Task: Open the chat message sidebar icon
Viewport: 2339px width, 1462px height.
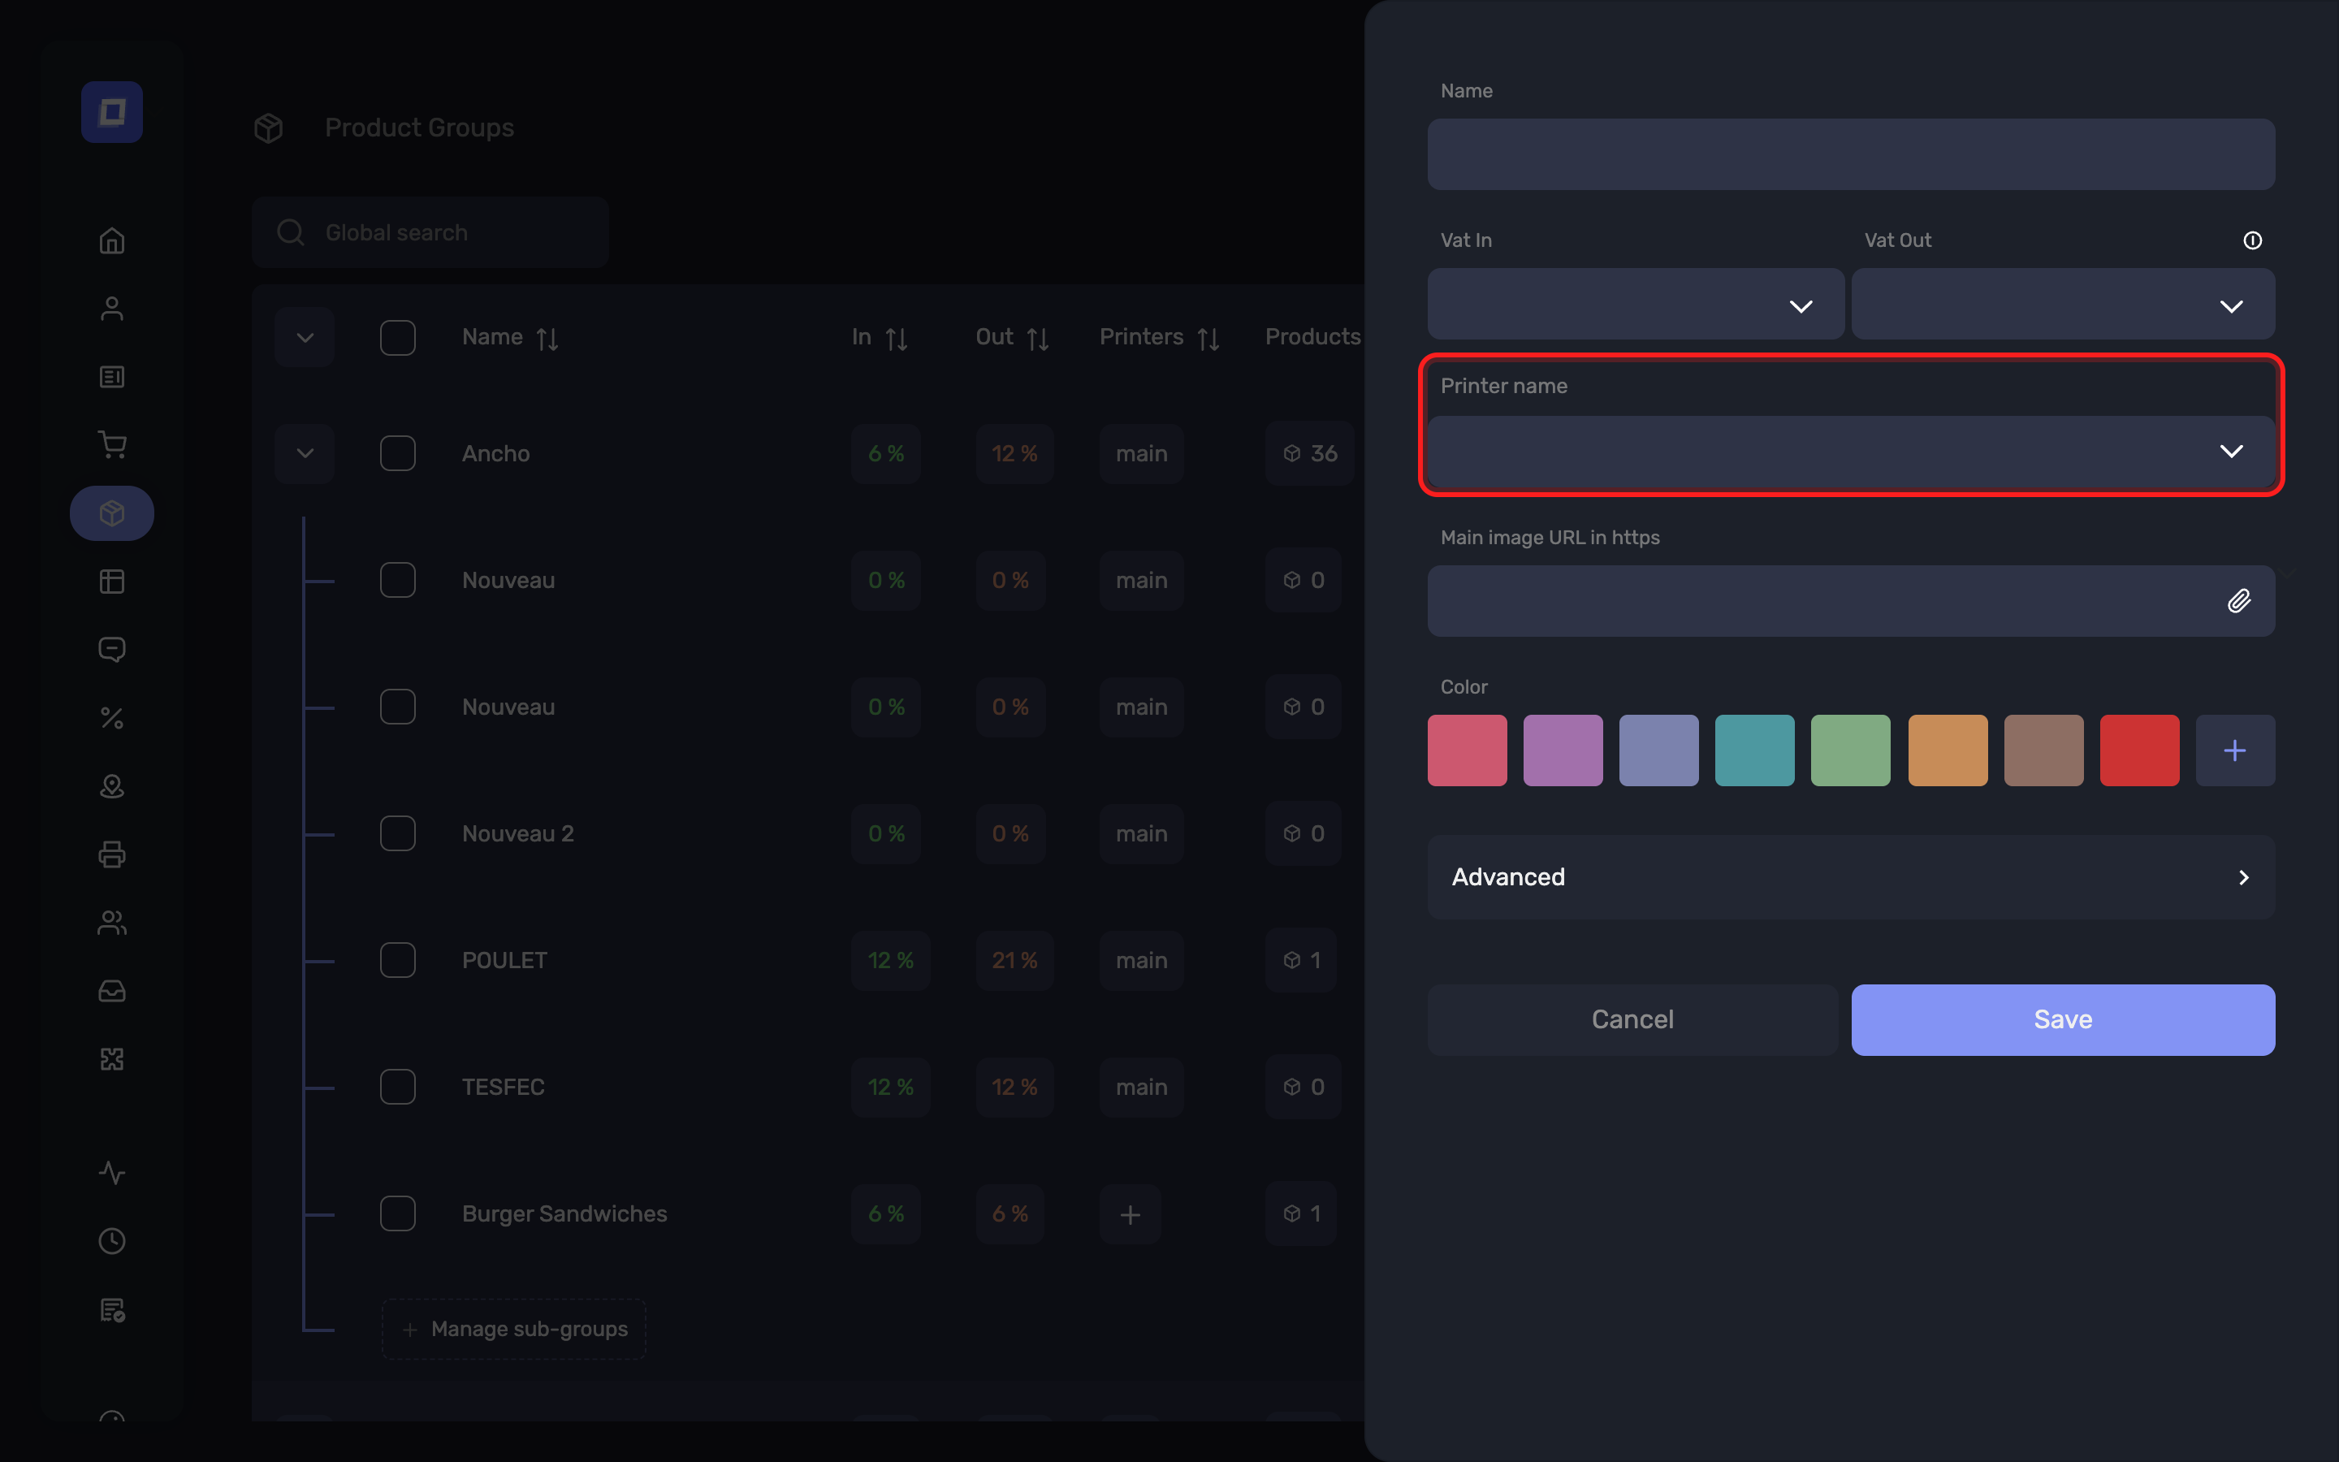Action: click(x=112, y=650)
